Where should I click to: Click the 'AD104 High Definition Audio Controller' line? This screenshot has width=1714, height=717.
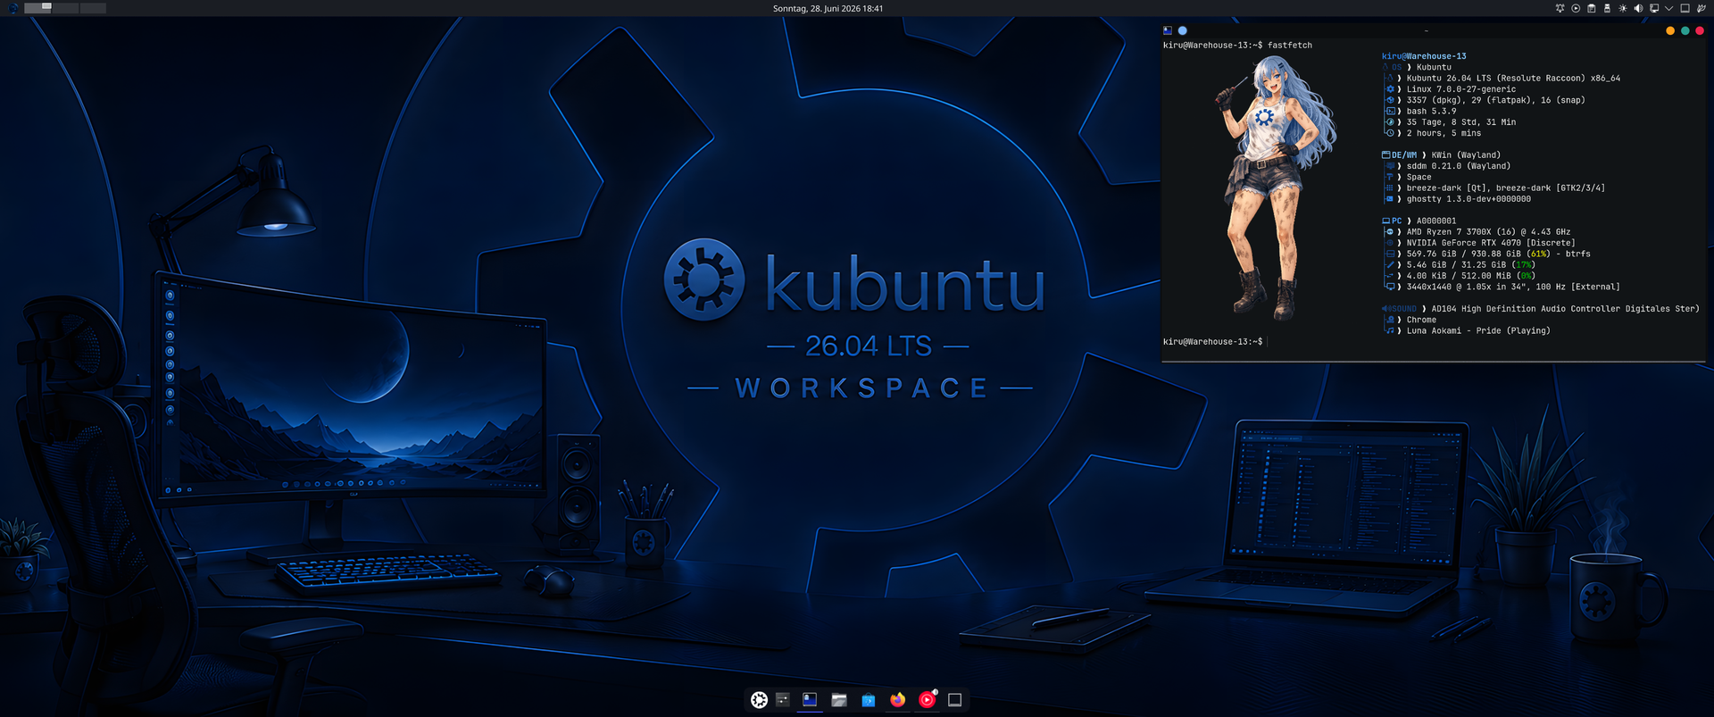(1565, 309)
